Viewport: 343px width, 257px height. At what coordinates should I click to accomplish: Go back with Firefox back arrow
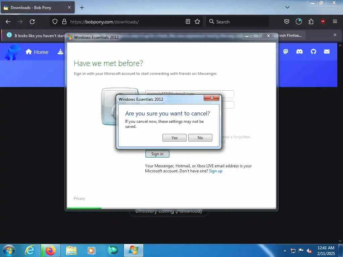[8, 22]
